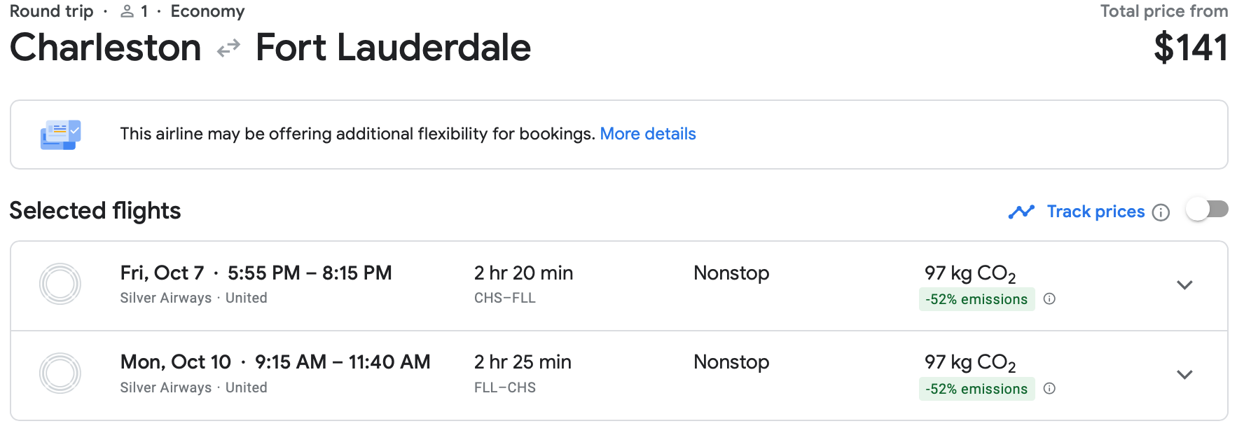The height and width of the screenshot is (433, 1237).
Task: Expand the Fri, Oct 7 flight details
Action: point(1184,285)
